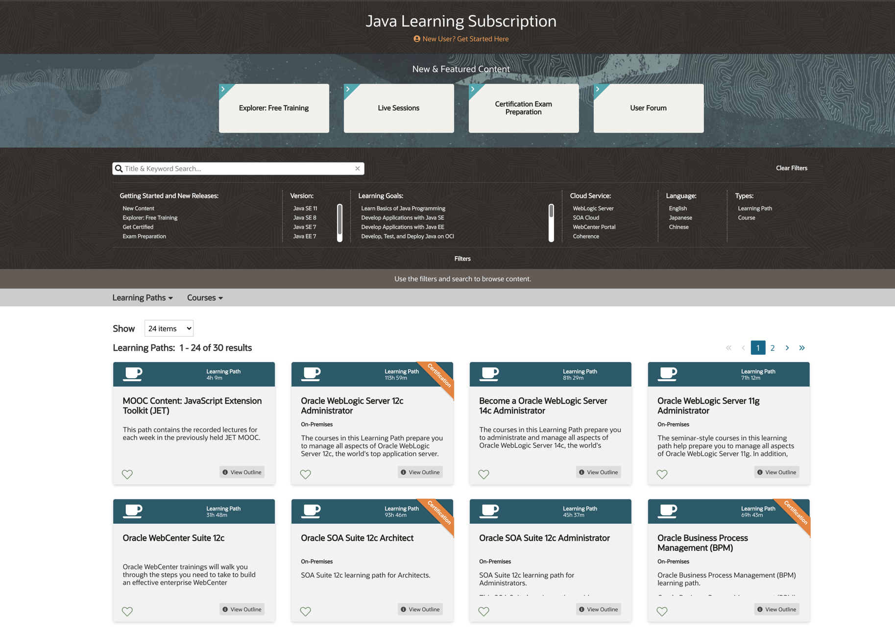The image size is (895, 634).
Task: Toggle heart on Oracle WebLogic Server 12c Administrator
Action: (x=306, y=474)
